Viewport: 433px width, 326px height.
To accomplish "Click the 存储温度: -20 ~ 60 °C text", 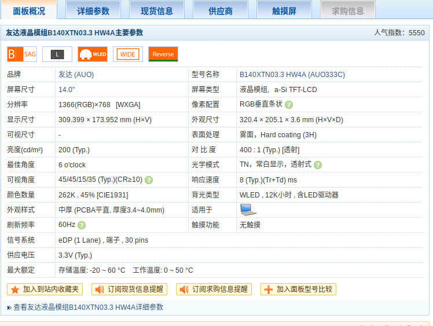I will coord(92,270).
